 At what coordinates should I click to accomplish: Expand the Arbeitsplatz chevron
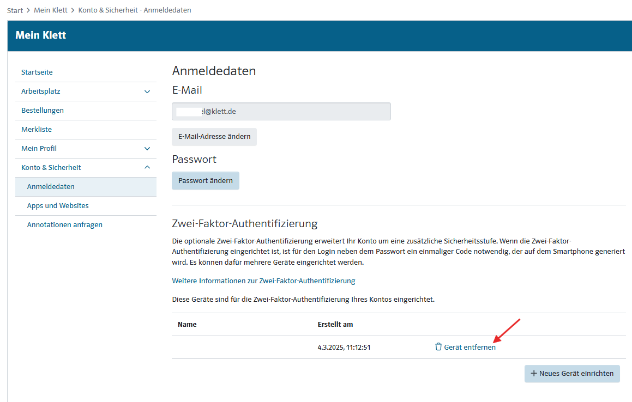[147, 92]
